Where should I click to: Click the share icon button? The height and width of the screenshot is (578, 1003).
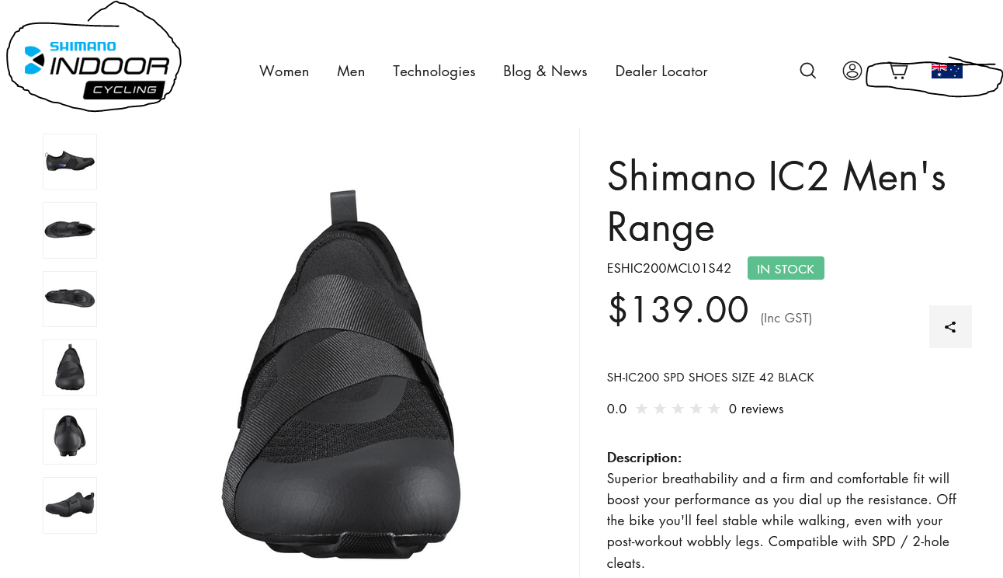[950, 326]
